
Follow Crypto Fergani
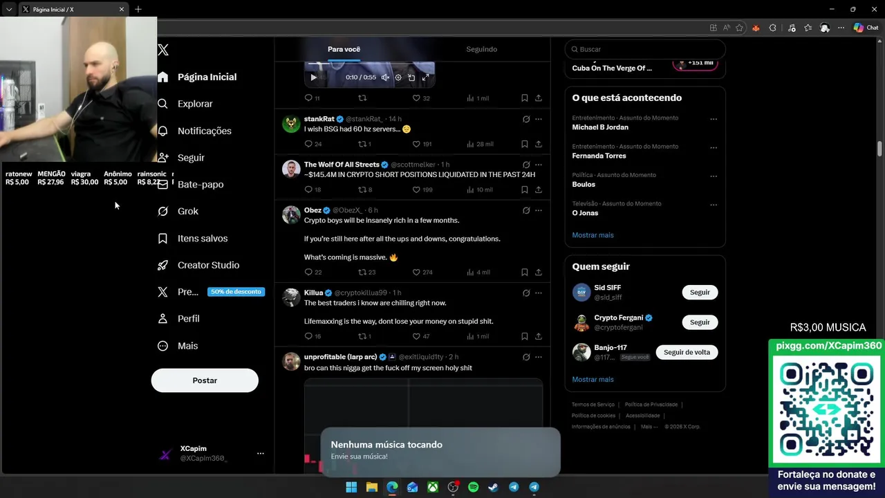(x=700, y=322)
